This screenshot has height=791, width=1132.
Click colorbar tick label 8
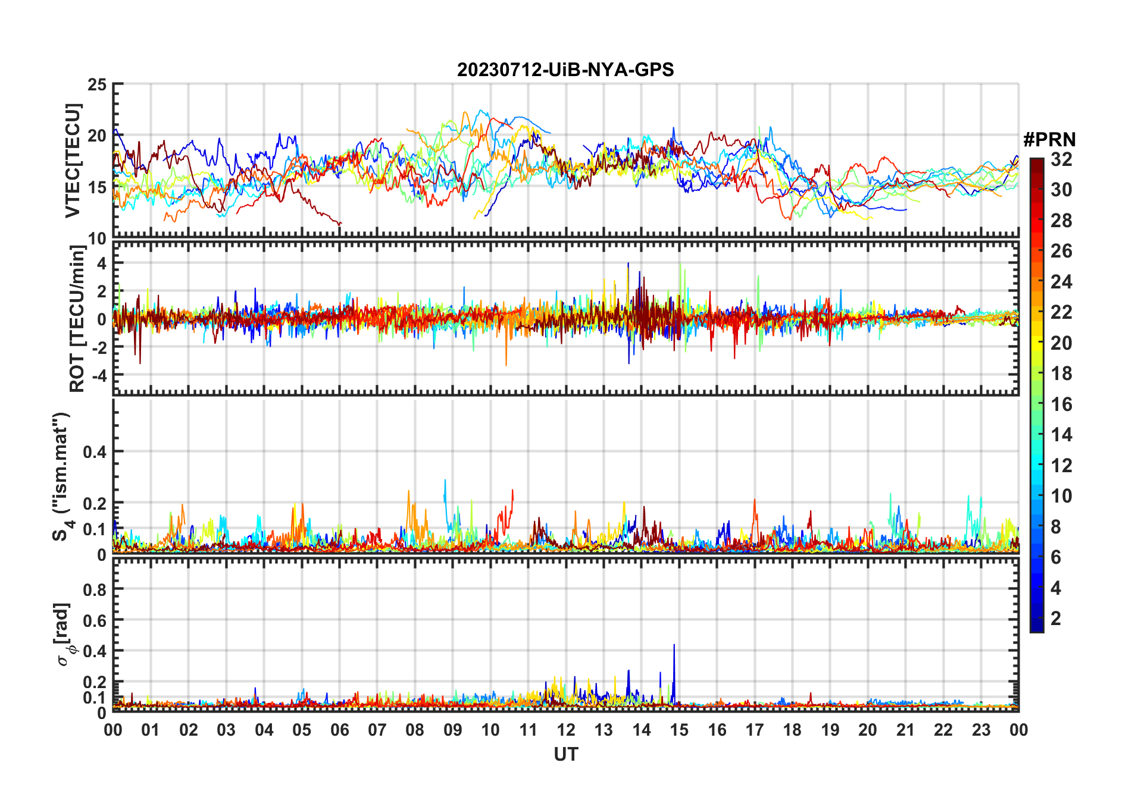click(x=1056, y=527)
